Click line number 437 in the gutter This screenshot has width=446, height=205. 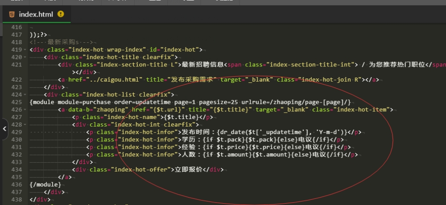coord(17,192)
